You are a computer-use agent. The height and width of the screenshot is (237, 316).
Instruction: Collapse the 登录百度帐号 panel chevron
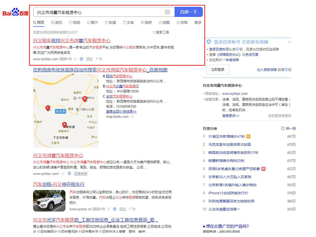pyautogui.click(x=290, y=42)
